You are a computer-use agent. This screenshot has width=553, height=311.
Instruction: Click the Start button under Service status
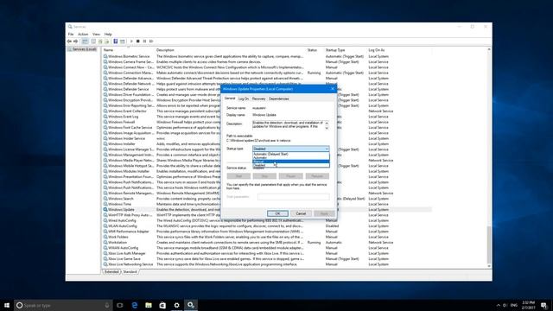tap(238, 176)
